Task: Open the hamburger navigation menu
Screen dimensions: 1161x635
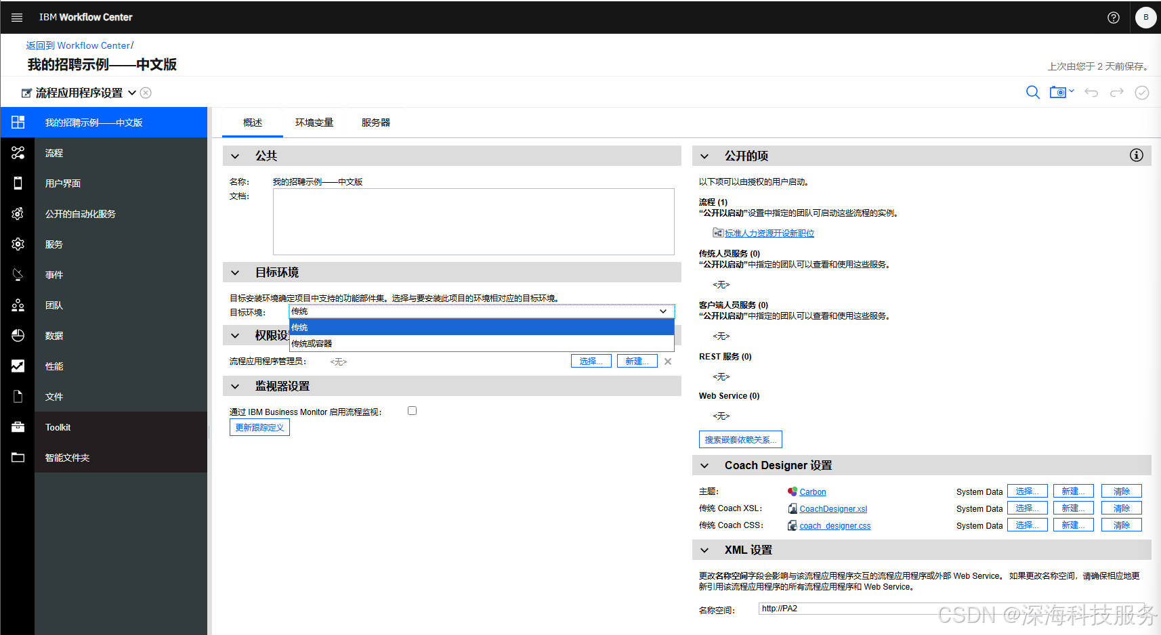Action: click(17, 18)
